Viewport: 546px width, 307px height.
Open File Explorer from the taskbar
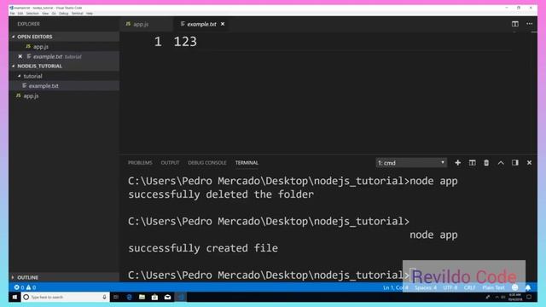(x=142, y=298)
